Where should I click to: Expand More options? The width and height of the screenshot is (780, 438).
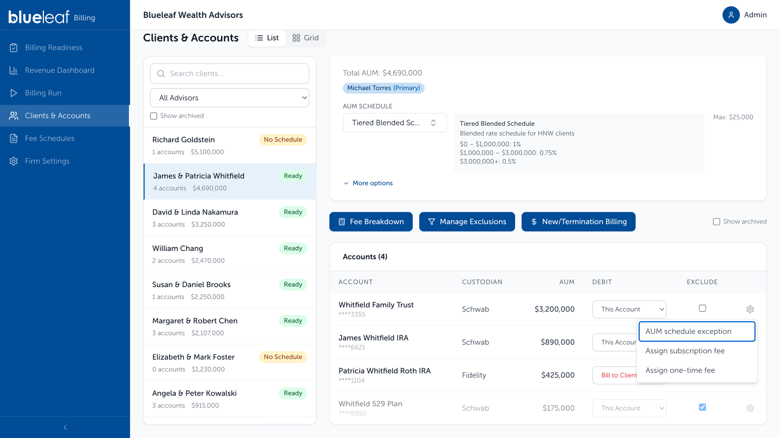(368, 183)
